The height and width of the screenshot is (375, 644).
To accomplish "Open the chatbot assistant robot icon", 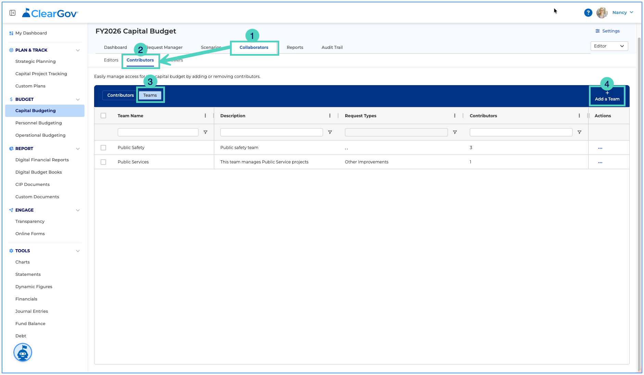I will tap(23, 352).
